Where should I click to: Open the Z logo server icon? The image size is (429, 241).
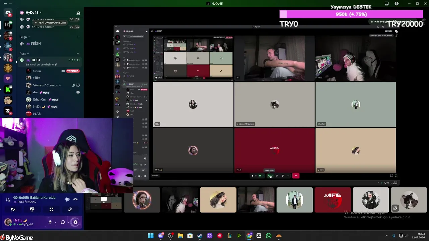8,111
